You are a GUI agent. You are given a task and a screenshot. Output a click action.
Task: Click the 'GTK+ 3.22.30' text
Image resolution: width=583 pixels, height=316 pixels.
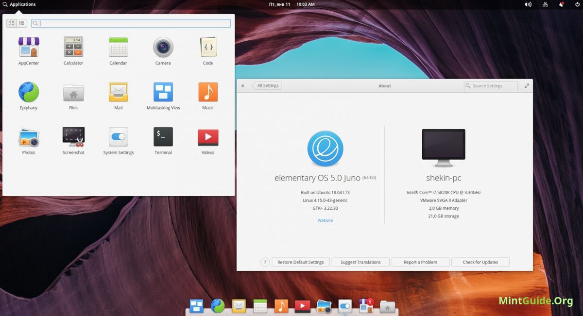coord(325,208)
